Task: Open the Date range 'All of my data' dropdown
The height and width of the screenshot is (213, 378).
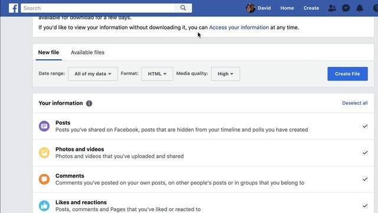Action: point(93,74)
